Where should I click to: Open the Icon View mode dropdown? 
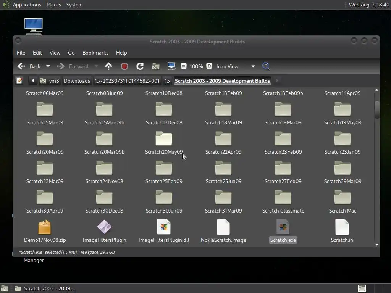[235, 66]
